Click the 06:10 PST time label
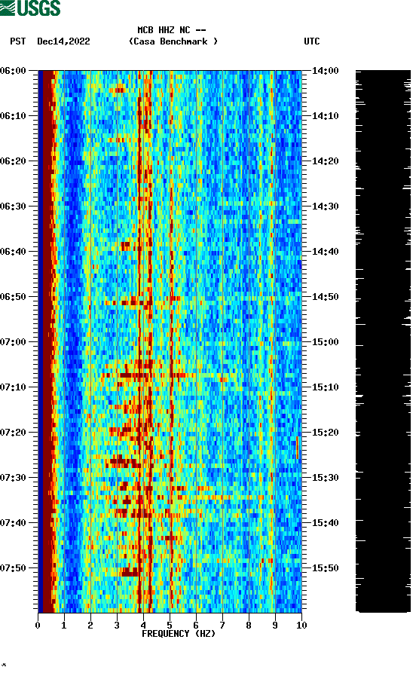The height and width of the screenshot is (673, 416). [14, 116]
